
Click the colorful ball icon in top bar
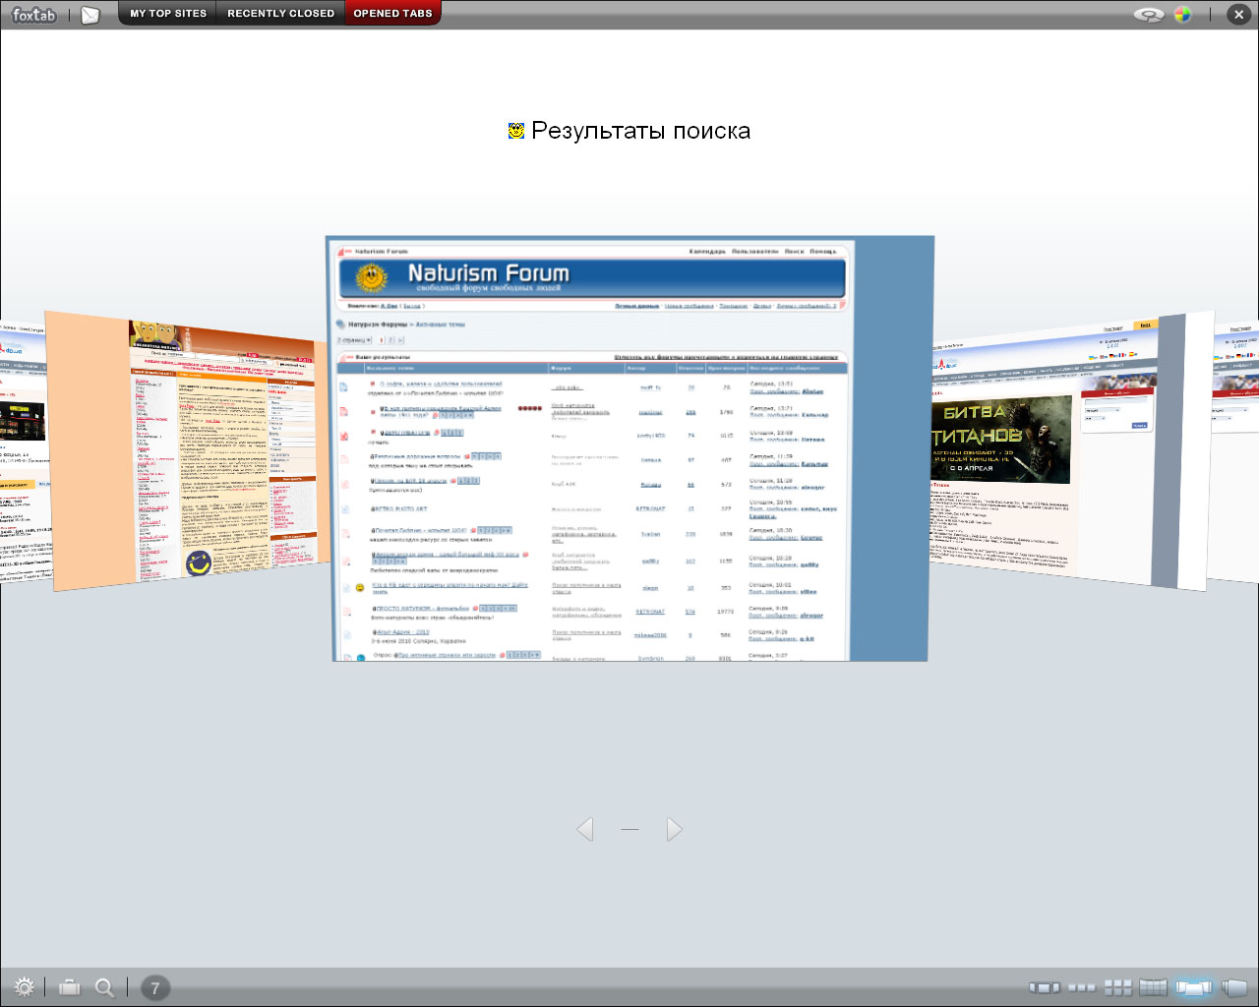(x=1182, y=15)
